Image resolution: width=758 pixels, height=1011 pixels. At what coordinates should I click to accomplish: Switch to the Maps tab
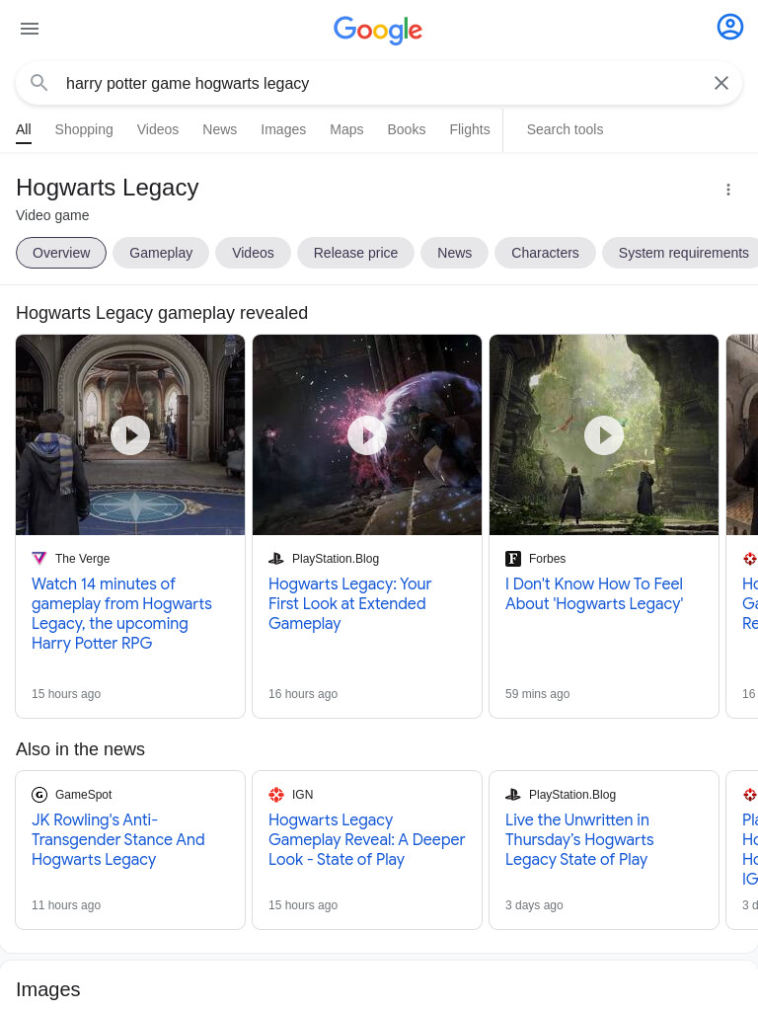pyautogui.click(x=346, y=129)
